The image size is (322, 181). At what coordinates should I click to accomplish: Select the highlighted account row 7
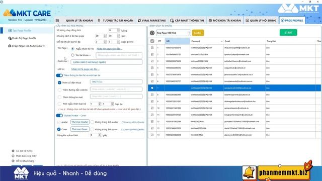coord(234,88)
